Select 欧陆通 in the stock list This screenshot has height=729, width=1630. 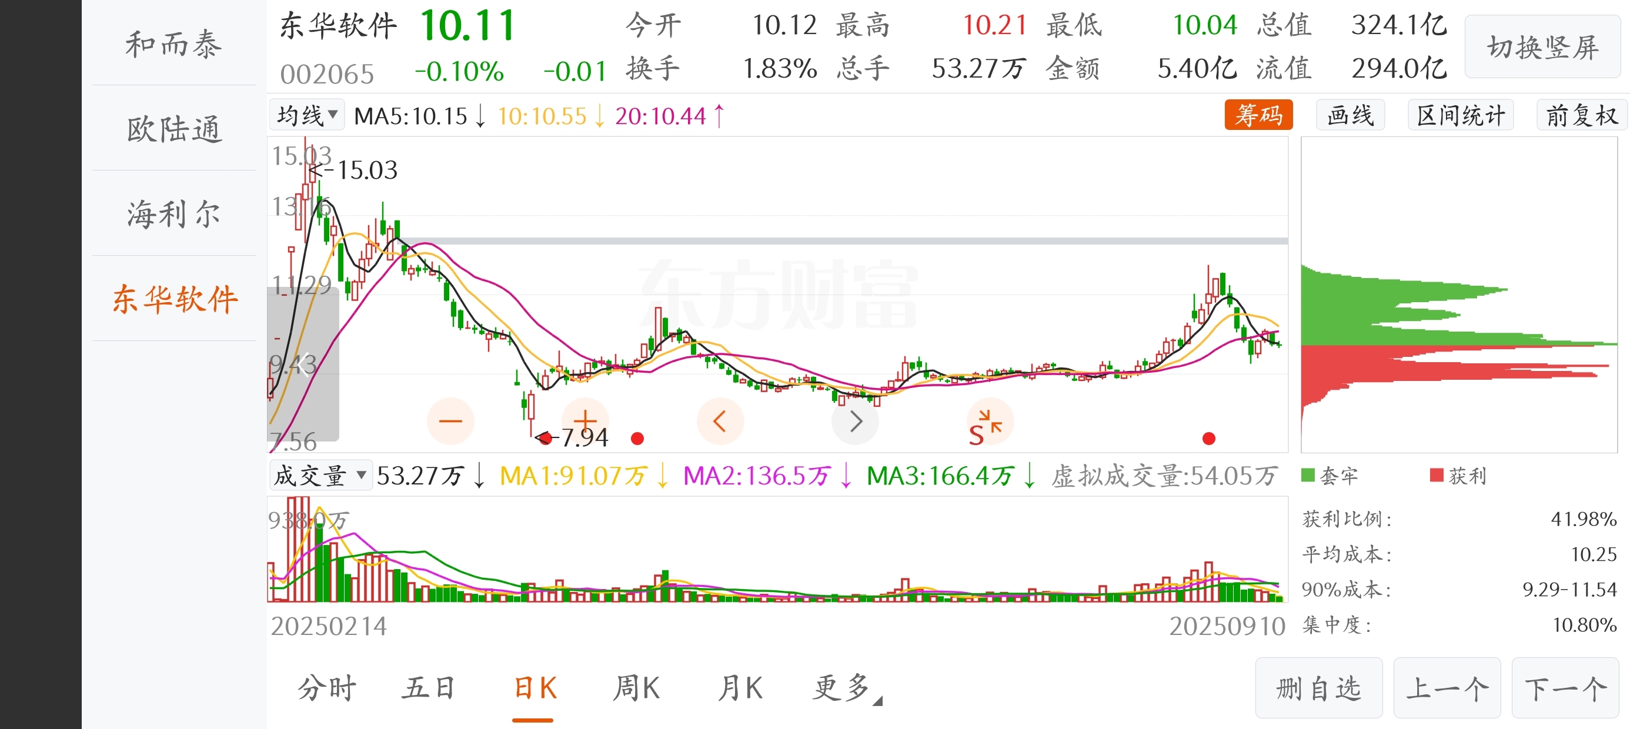point(174,129)
